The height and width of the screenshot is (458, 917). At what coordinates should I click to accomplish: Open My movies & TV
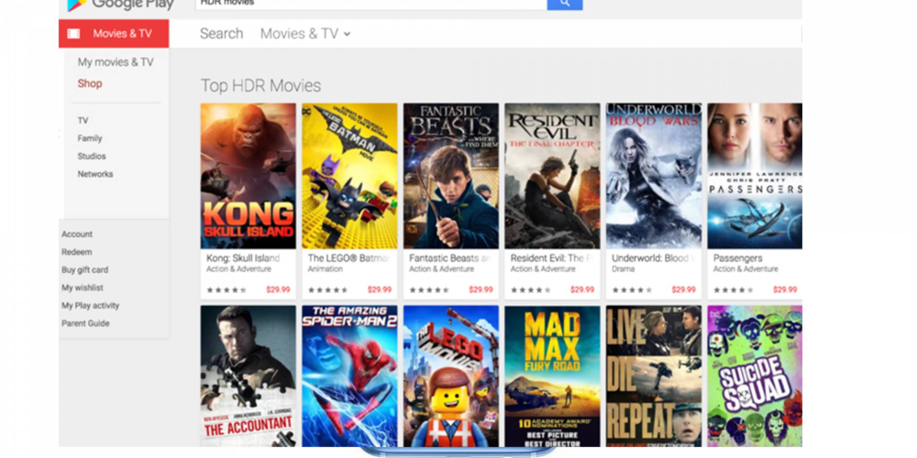(x=116, y=62)
